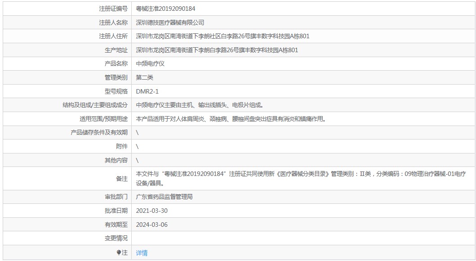Select approval date 2021-03-30
Screen dimensions: 476x261
[x=152, y=211]
